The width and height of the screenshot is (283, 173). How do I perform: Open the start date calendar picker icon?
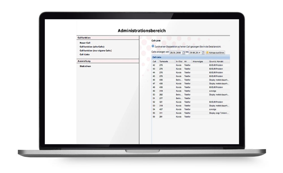pyautogui.click(x=184, y=53)
